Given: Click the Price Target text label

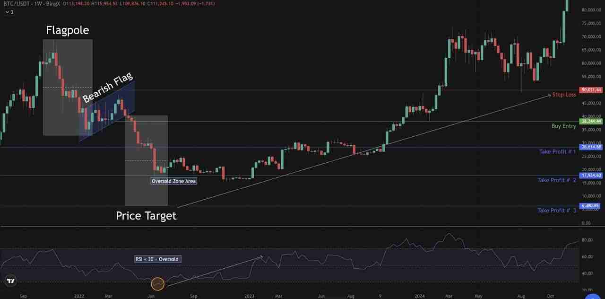Looking at the screenshot, I should coord(146,216).
